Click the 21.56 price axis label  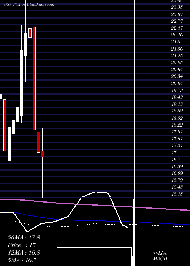click(177, 49)
